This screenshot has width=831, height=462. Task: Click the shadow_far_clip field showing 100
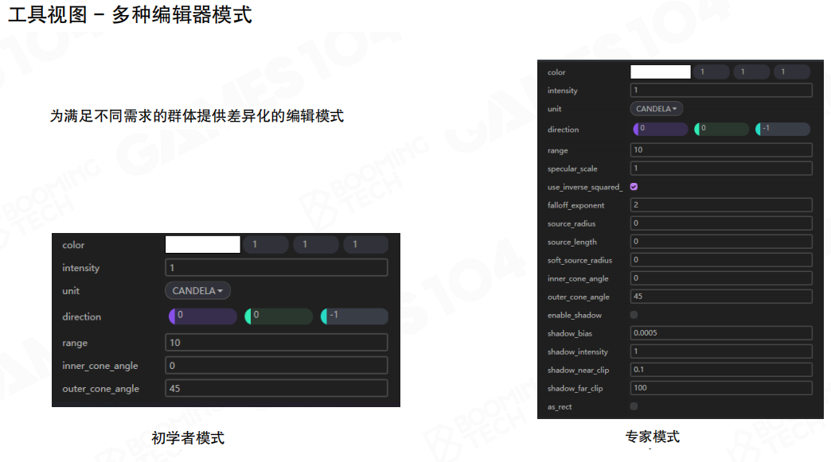[721, 388]
